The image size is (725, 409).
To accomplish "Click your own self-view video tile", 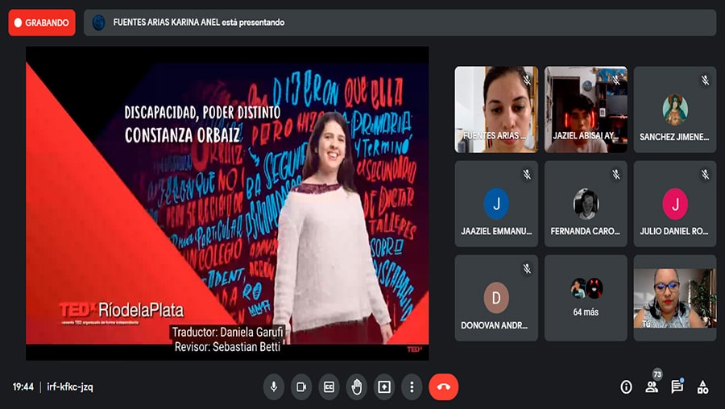I will (674, 298).
